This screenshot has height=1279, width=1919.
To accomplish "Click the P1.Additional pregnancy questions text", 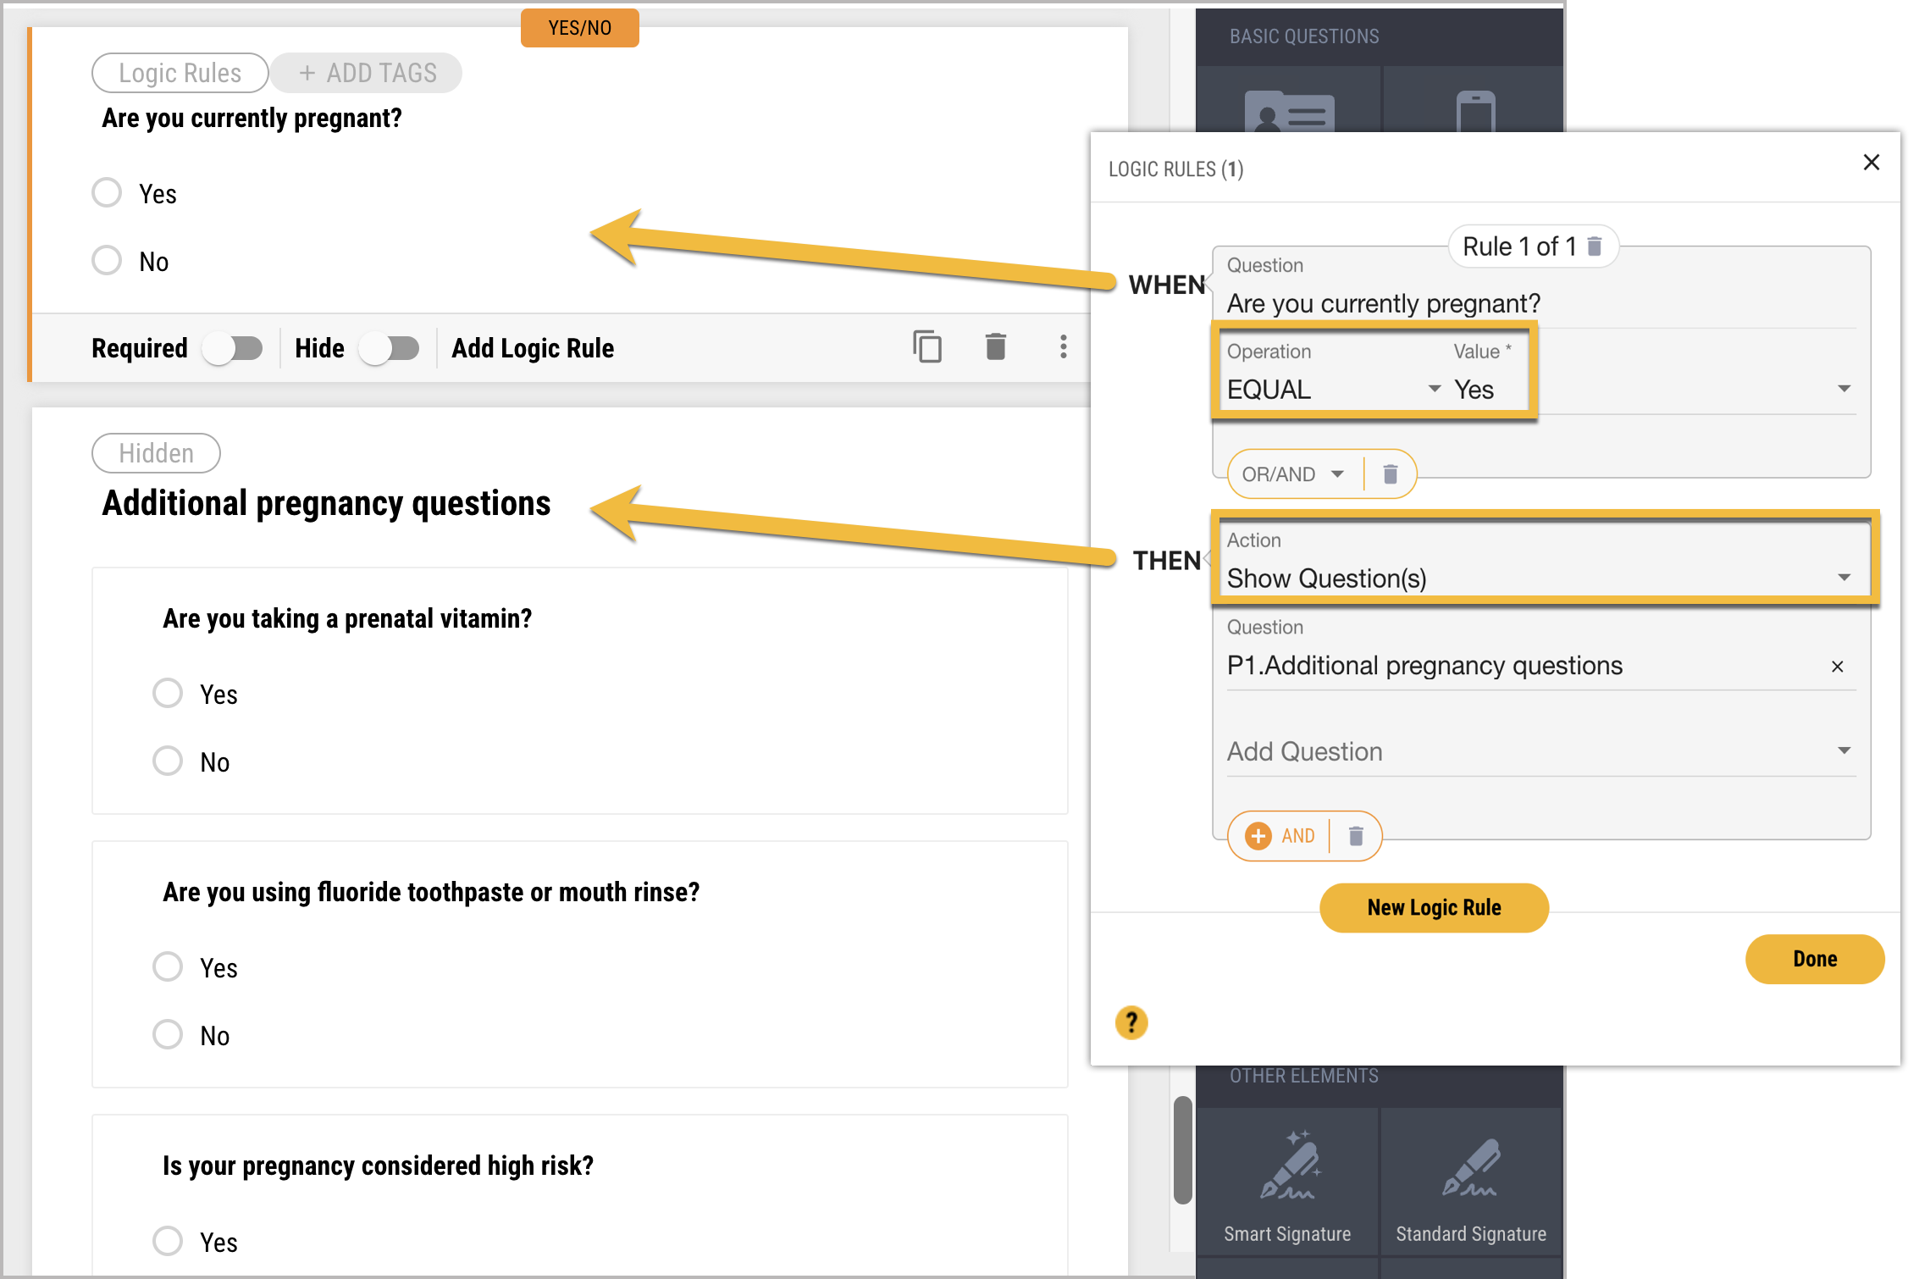I will pyautogui.click(x=1424, y=666).
